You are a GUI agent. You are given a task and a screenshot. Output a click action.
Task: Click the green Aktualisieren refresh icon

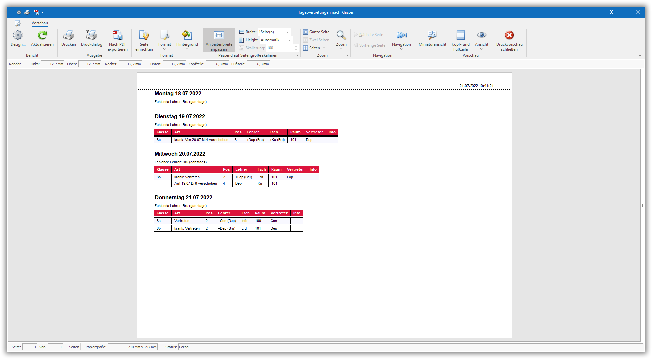(42, 35)
